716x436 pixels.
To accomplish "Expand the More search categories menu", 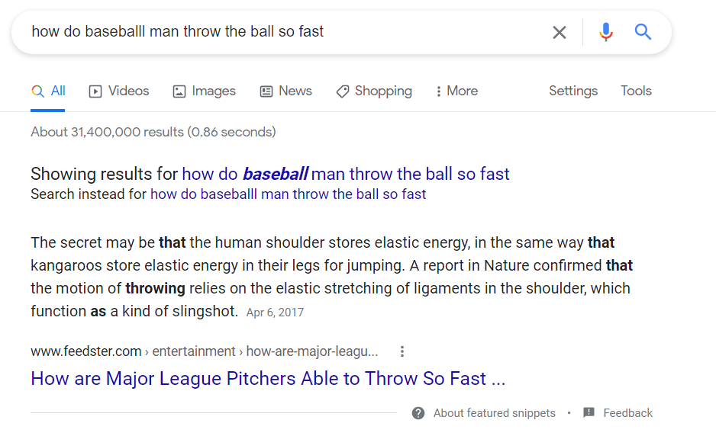I will (456, 91).
